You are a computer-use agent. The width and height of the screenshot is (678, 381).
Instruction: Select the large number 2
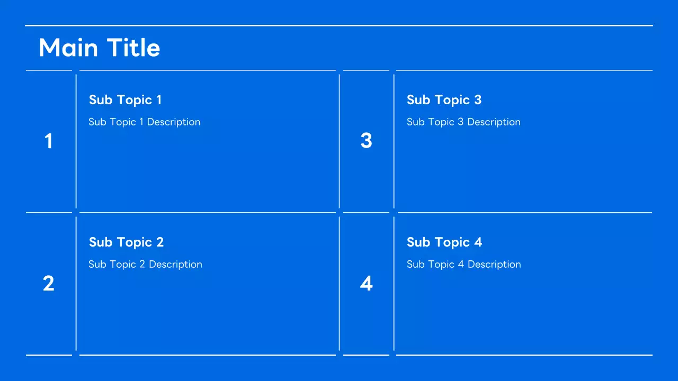49,284
